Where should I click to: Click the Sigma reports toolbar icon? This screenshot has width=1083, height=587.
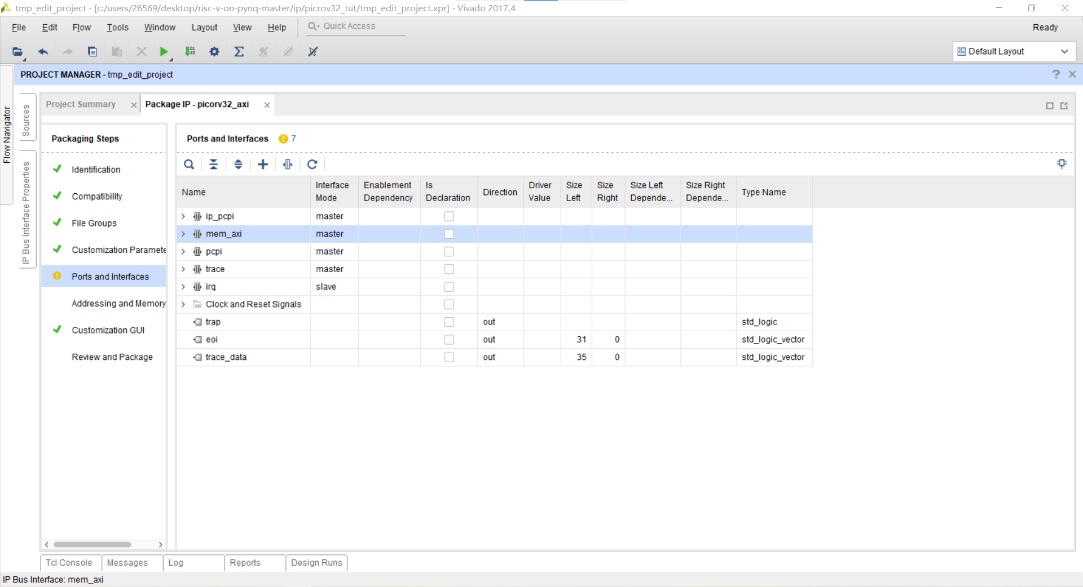pyautogui.click(x=239, y=52)
